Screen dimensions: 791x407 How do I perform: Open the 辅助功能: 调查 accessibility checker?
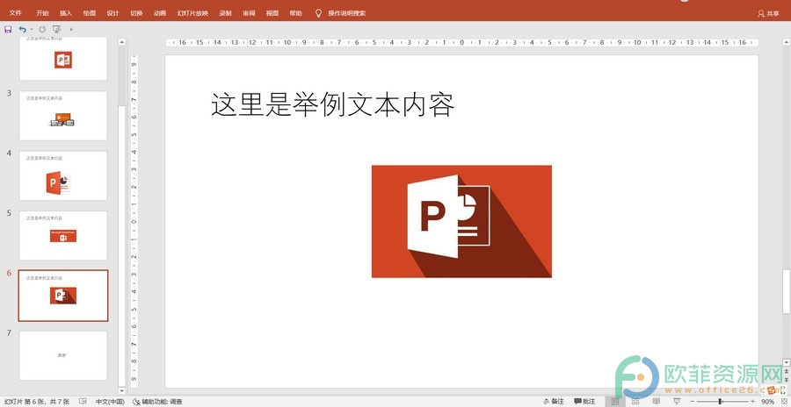click(x=157, y=402)
